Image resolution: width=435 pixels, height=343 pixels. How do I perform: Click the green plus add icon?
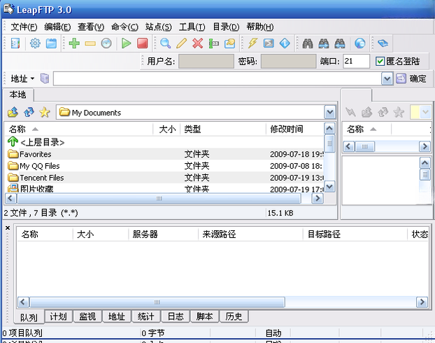pyautogui.click(x=74, y=43)
